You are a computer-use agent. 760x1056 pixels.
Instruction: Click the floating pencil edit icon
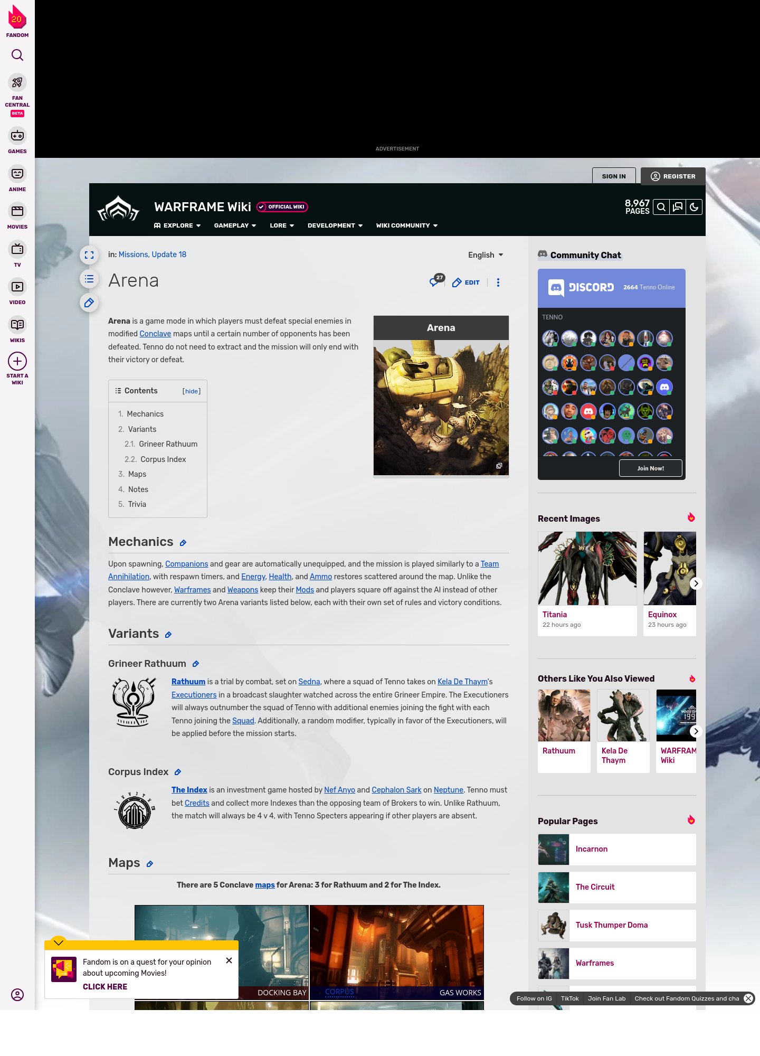point(89,303)
